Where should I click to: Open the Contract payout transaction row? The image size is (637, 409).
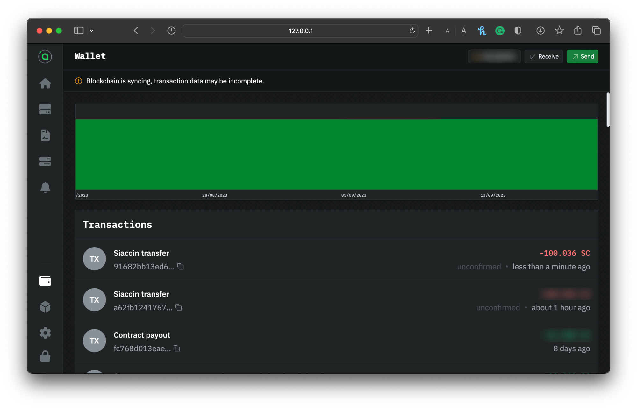pos(318,341)
